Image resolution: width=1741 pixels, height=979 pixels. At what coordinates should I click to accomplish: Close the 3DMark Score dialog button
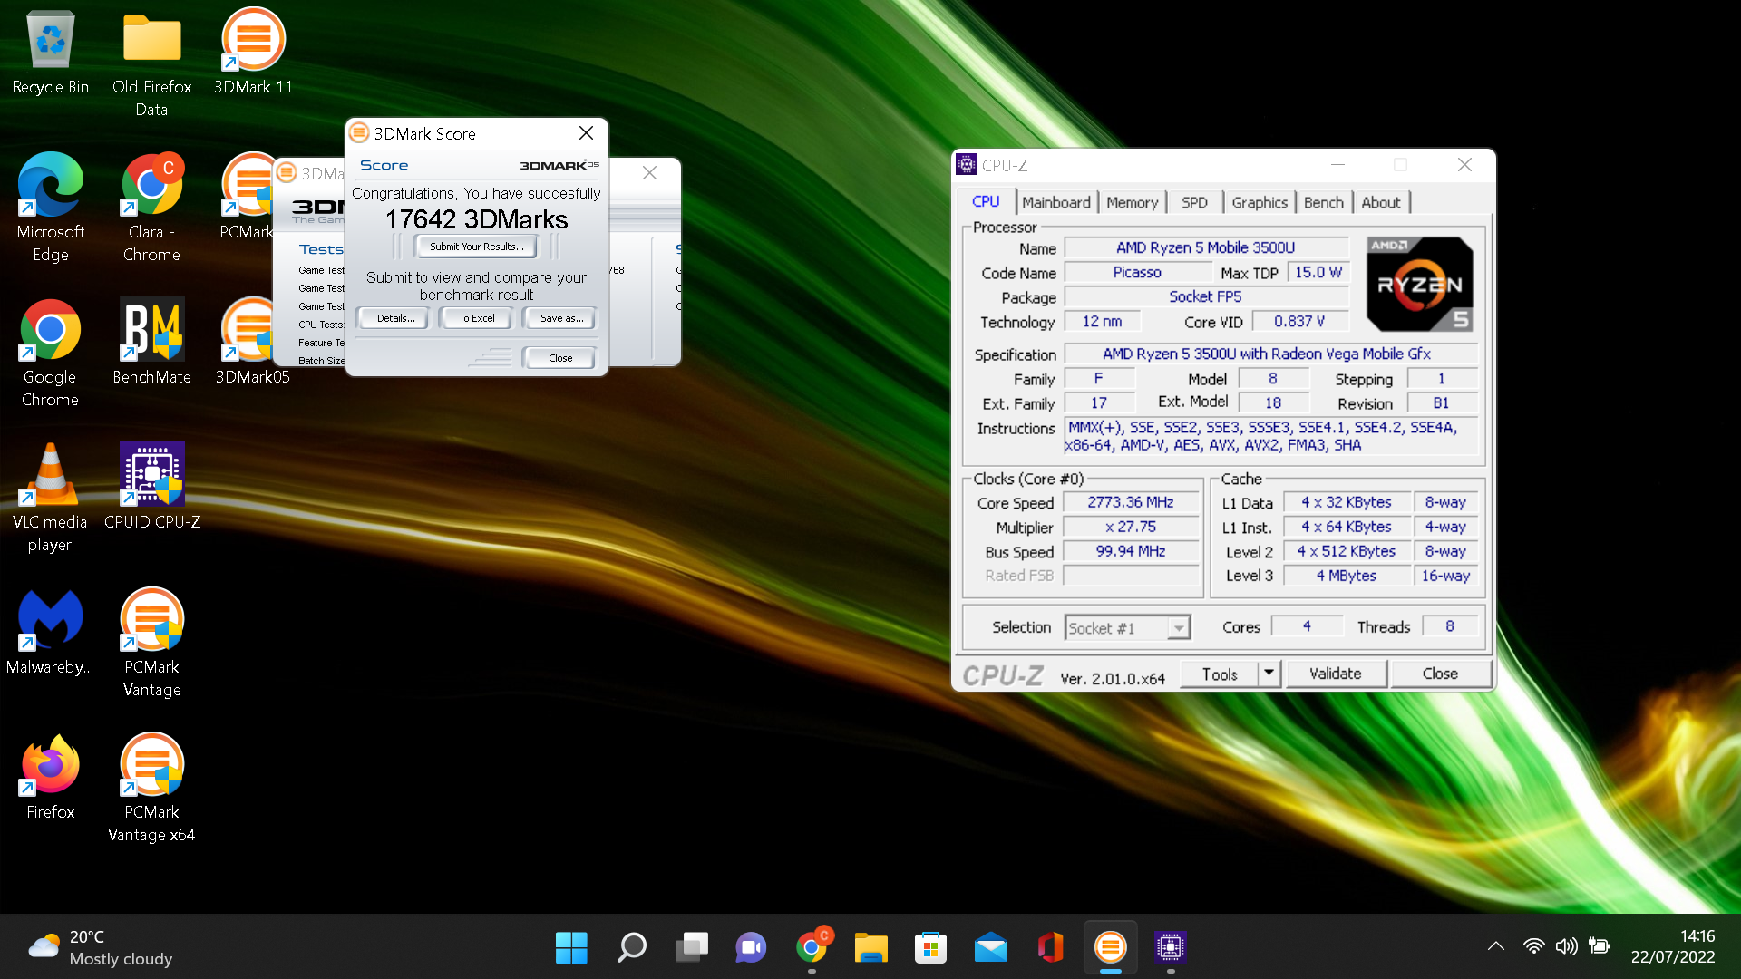pyautogui.click(x=560, y=358)
